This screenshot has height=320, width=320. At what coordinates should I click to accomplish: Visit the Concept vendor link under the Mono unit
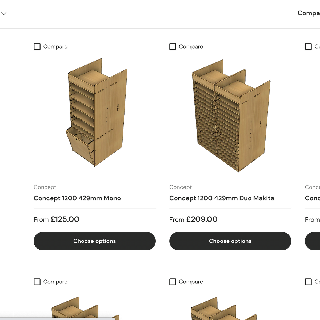click(x=45, y=187)
